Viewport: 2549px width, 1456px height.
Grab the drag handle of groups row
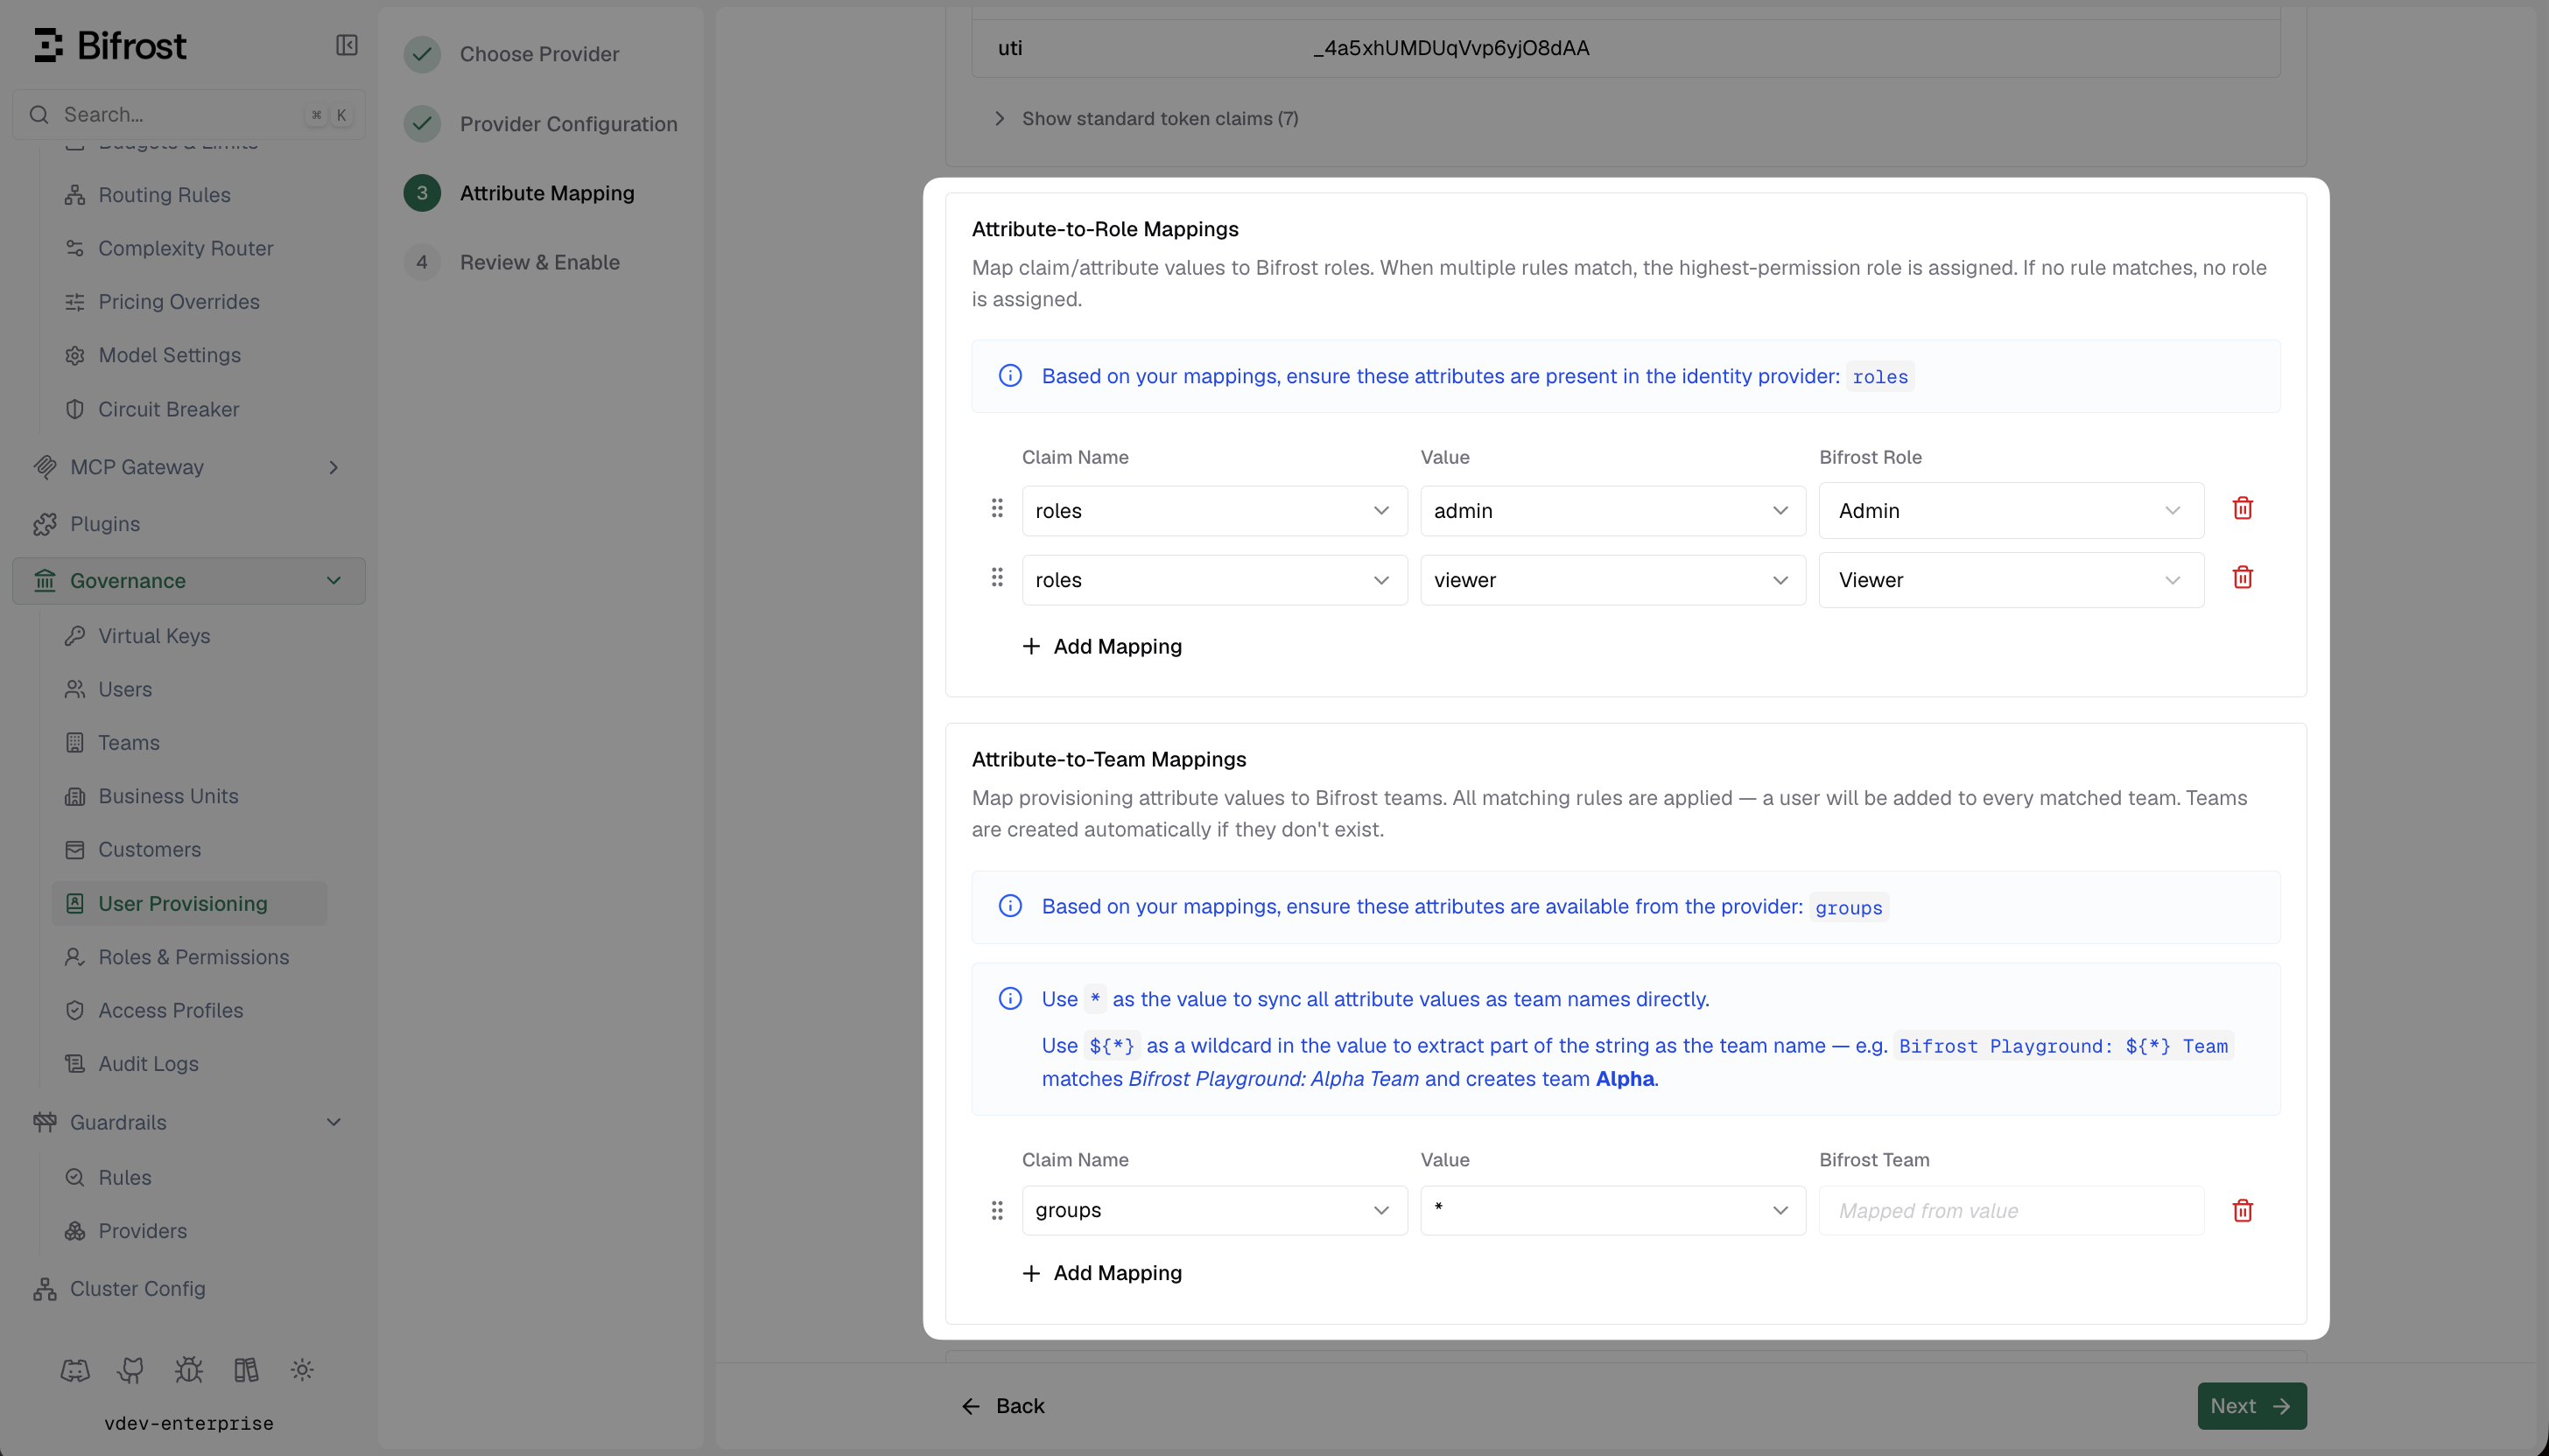click(x=996, y=1211)
